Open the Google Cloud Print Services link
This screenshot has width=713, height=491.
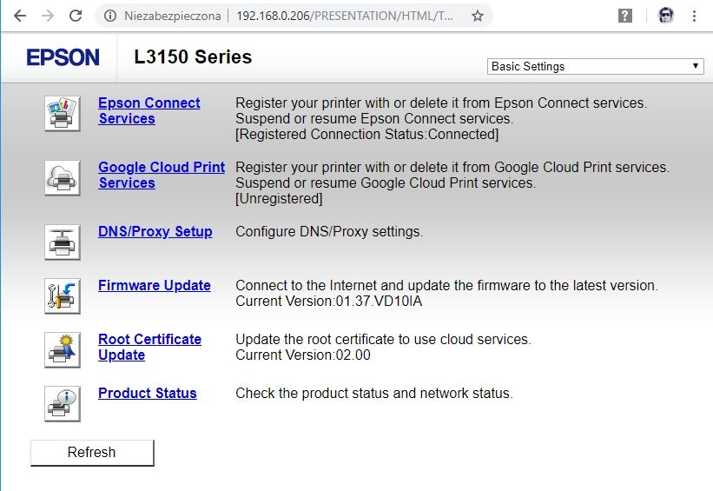[162, 175]
